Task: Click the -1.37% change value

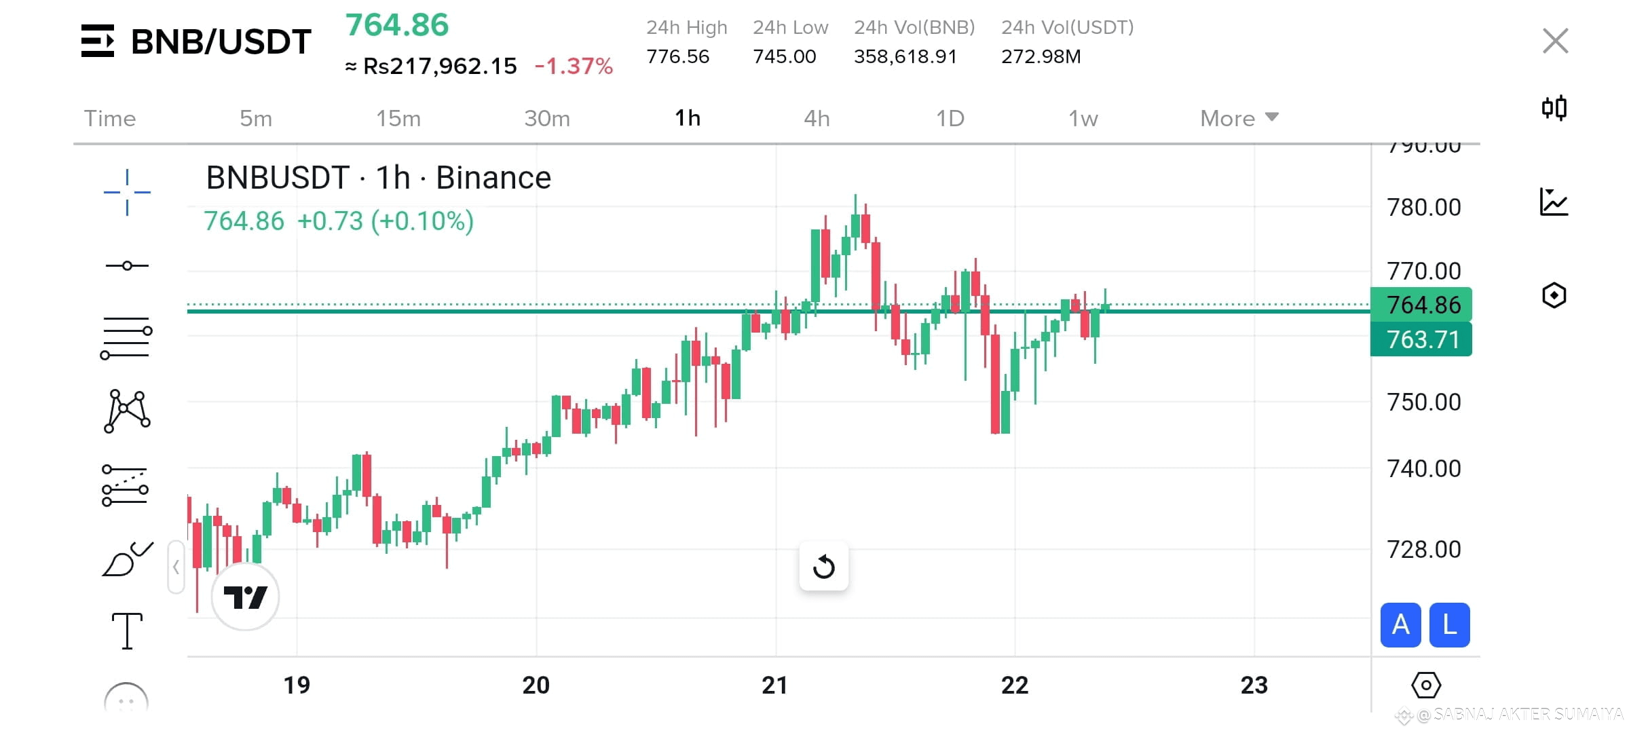Action: point(574,66)
